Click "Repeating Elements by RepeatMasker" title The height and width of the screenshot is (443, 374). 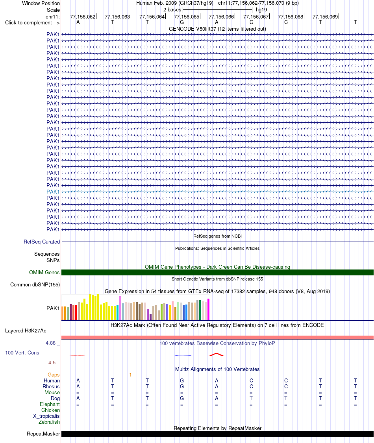click(217, 428)
